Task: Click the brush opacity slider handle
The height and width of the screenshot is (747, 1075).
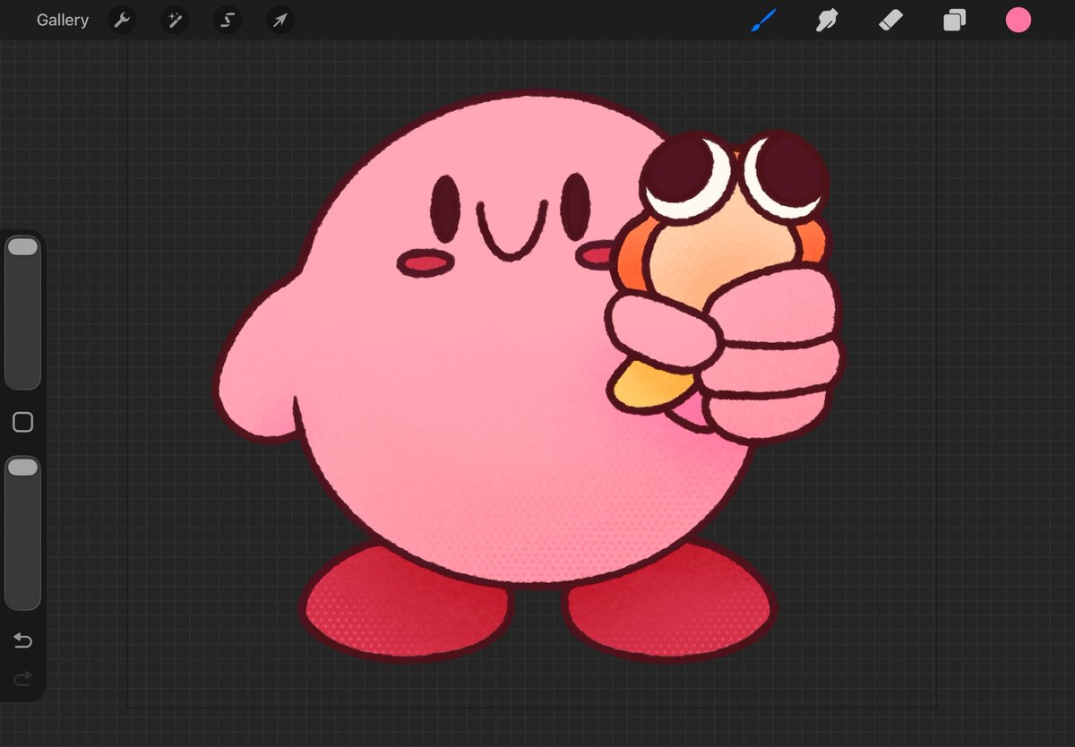Action: click(x=22, y=467)
